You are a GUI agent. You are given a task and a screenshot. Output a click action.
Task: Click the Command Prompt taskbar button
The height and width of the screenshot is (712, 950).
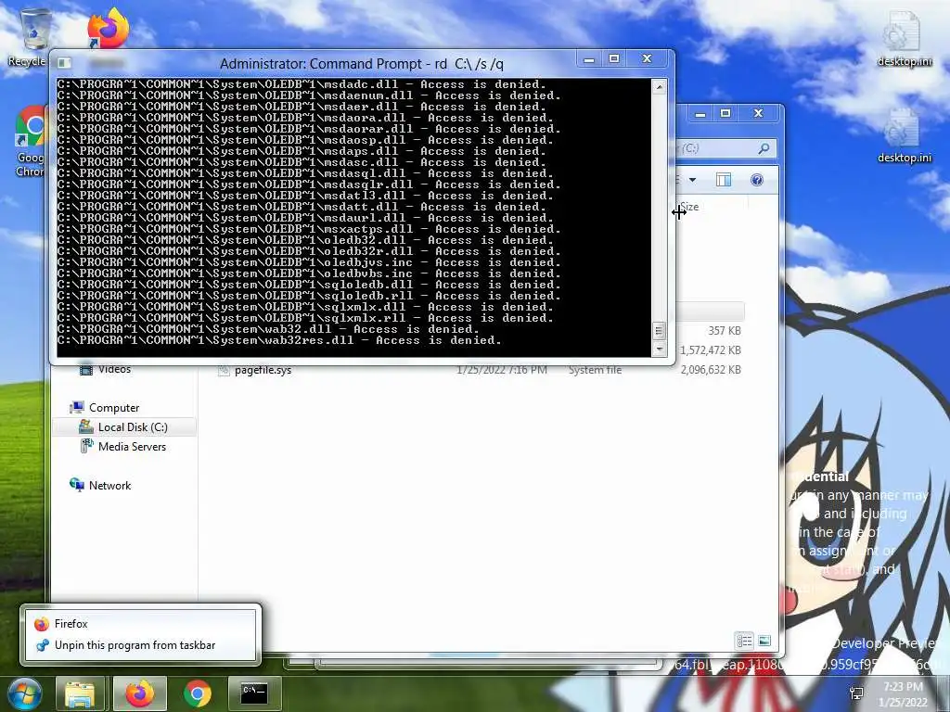254,693
